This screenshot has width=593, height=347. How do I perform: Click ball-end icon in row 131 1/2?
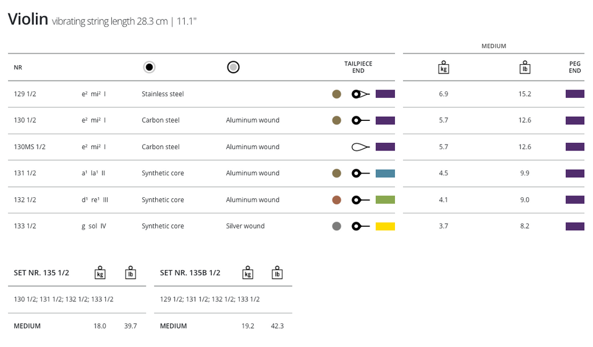pyautogui.click(x=360, y=173)
